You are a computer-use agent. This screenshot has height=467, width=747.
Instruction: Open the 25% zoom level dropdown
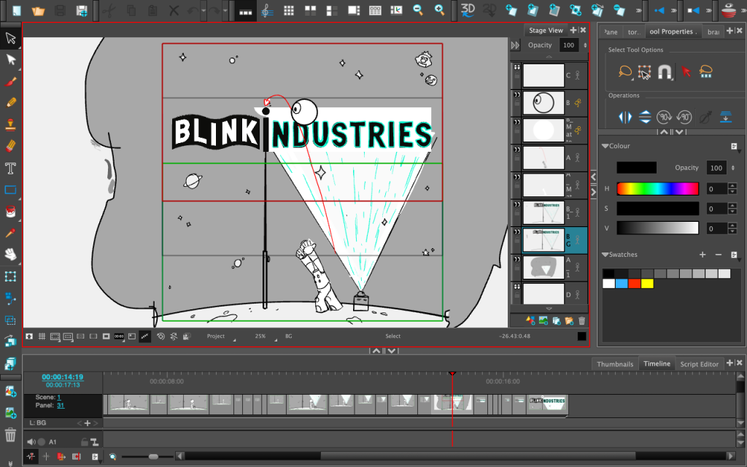pos(261,336)
